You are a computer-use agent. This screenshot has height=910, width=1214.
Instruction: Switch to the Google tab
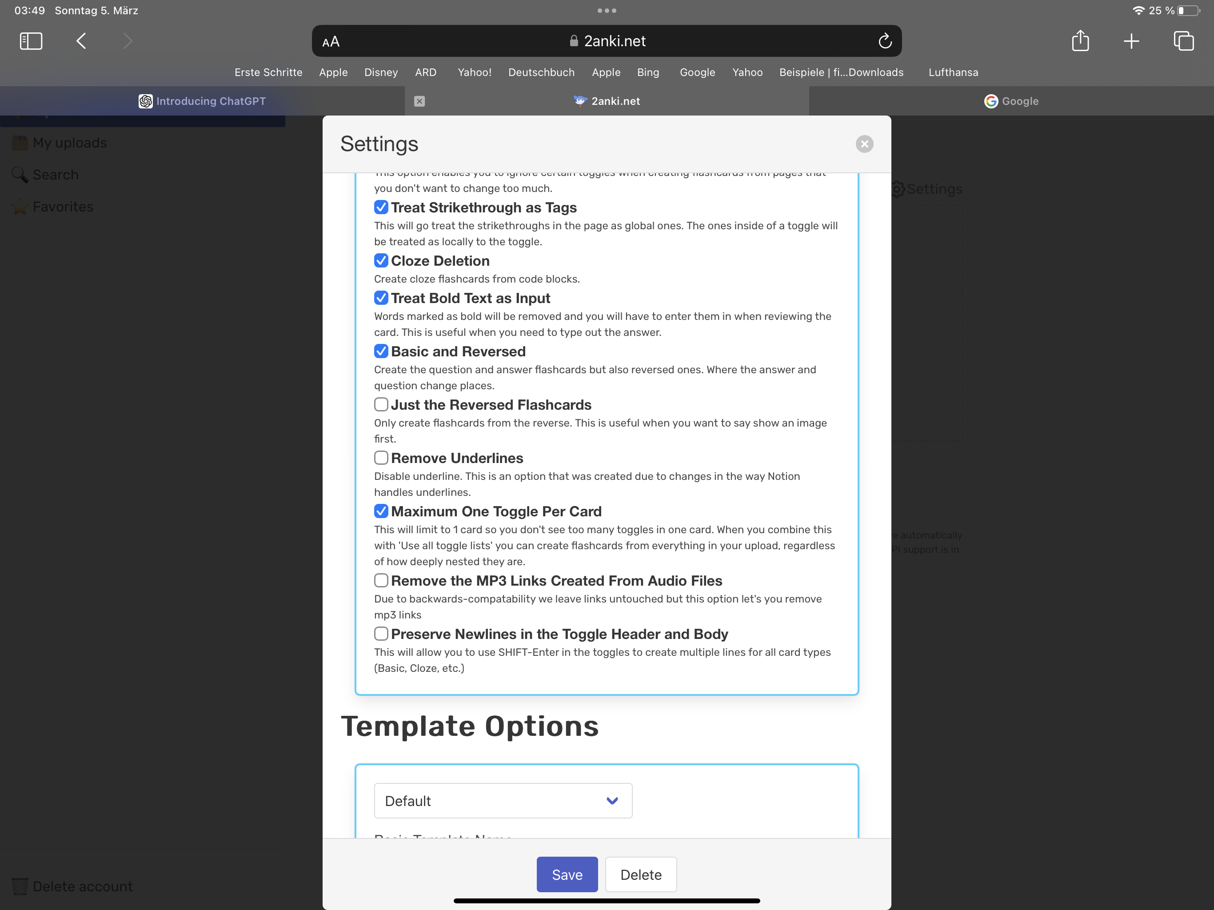point(1011,101)
